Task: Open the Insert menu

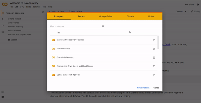Action: [x=28, y=7]
